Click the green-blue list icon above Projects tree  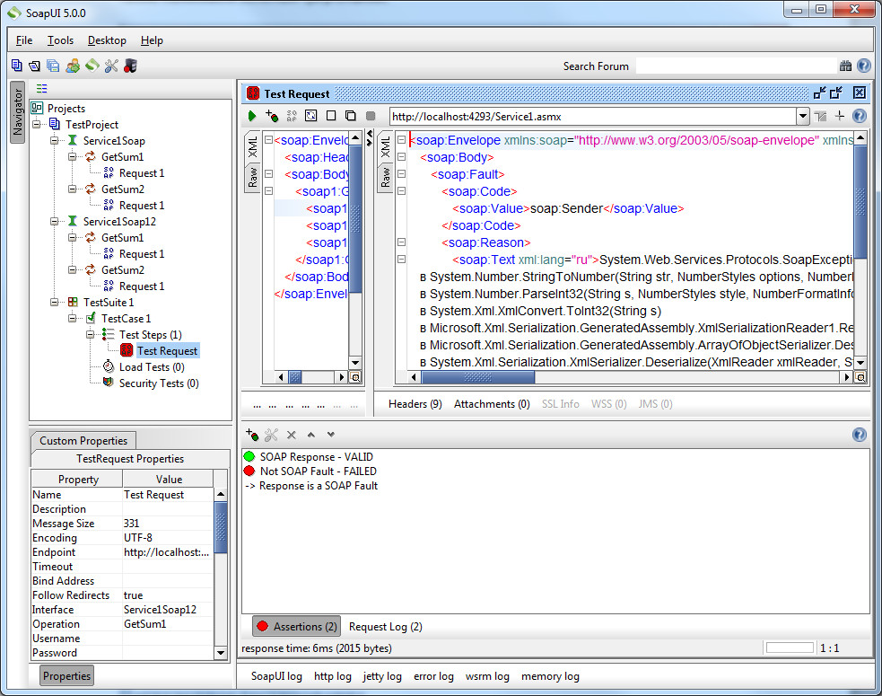(x=41, y=88)
